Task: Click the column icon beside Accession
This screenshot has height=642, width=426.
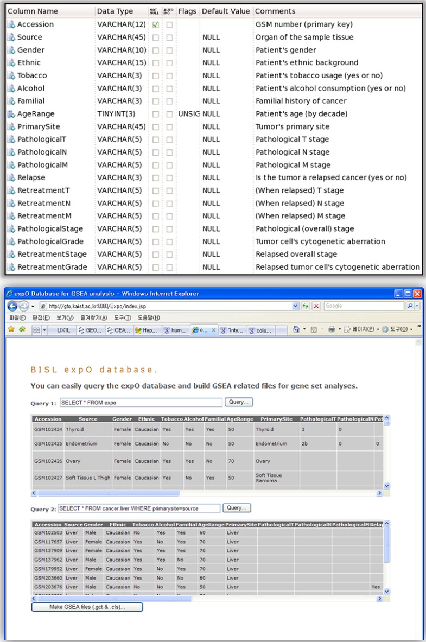Action: (11, 24)
